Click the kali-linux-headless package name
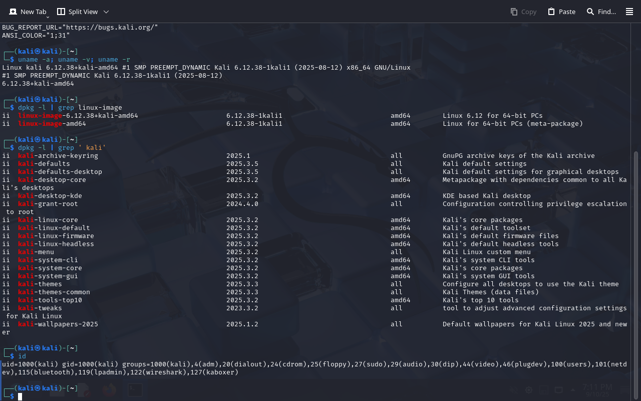Viewport: 641px width, 401px height. click(x=56, y=244)
